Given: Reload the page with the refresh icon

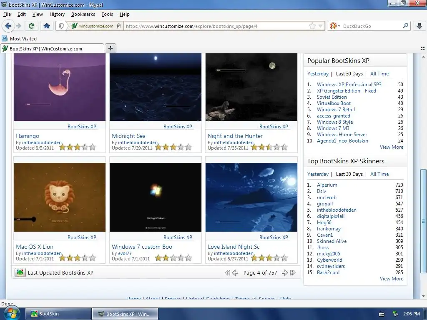Looking at the screenshot, I should [31, 26].
